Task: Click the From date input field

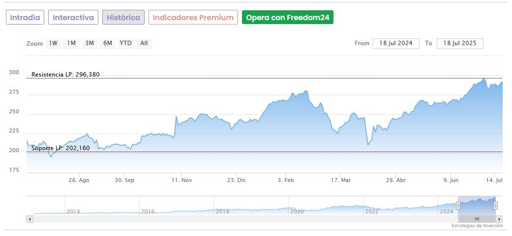Action: [396, 43]
